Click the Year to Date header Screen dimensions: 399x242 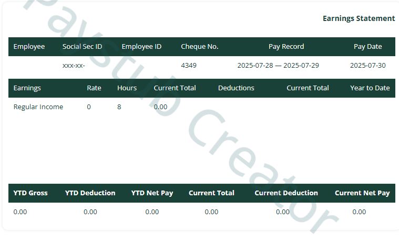click(x=370, y=88)
